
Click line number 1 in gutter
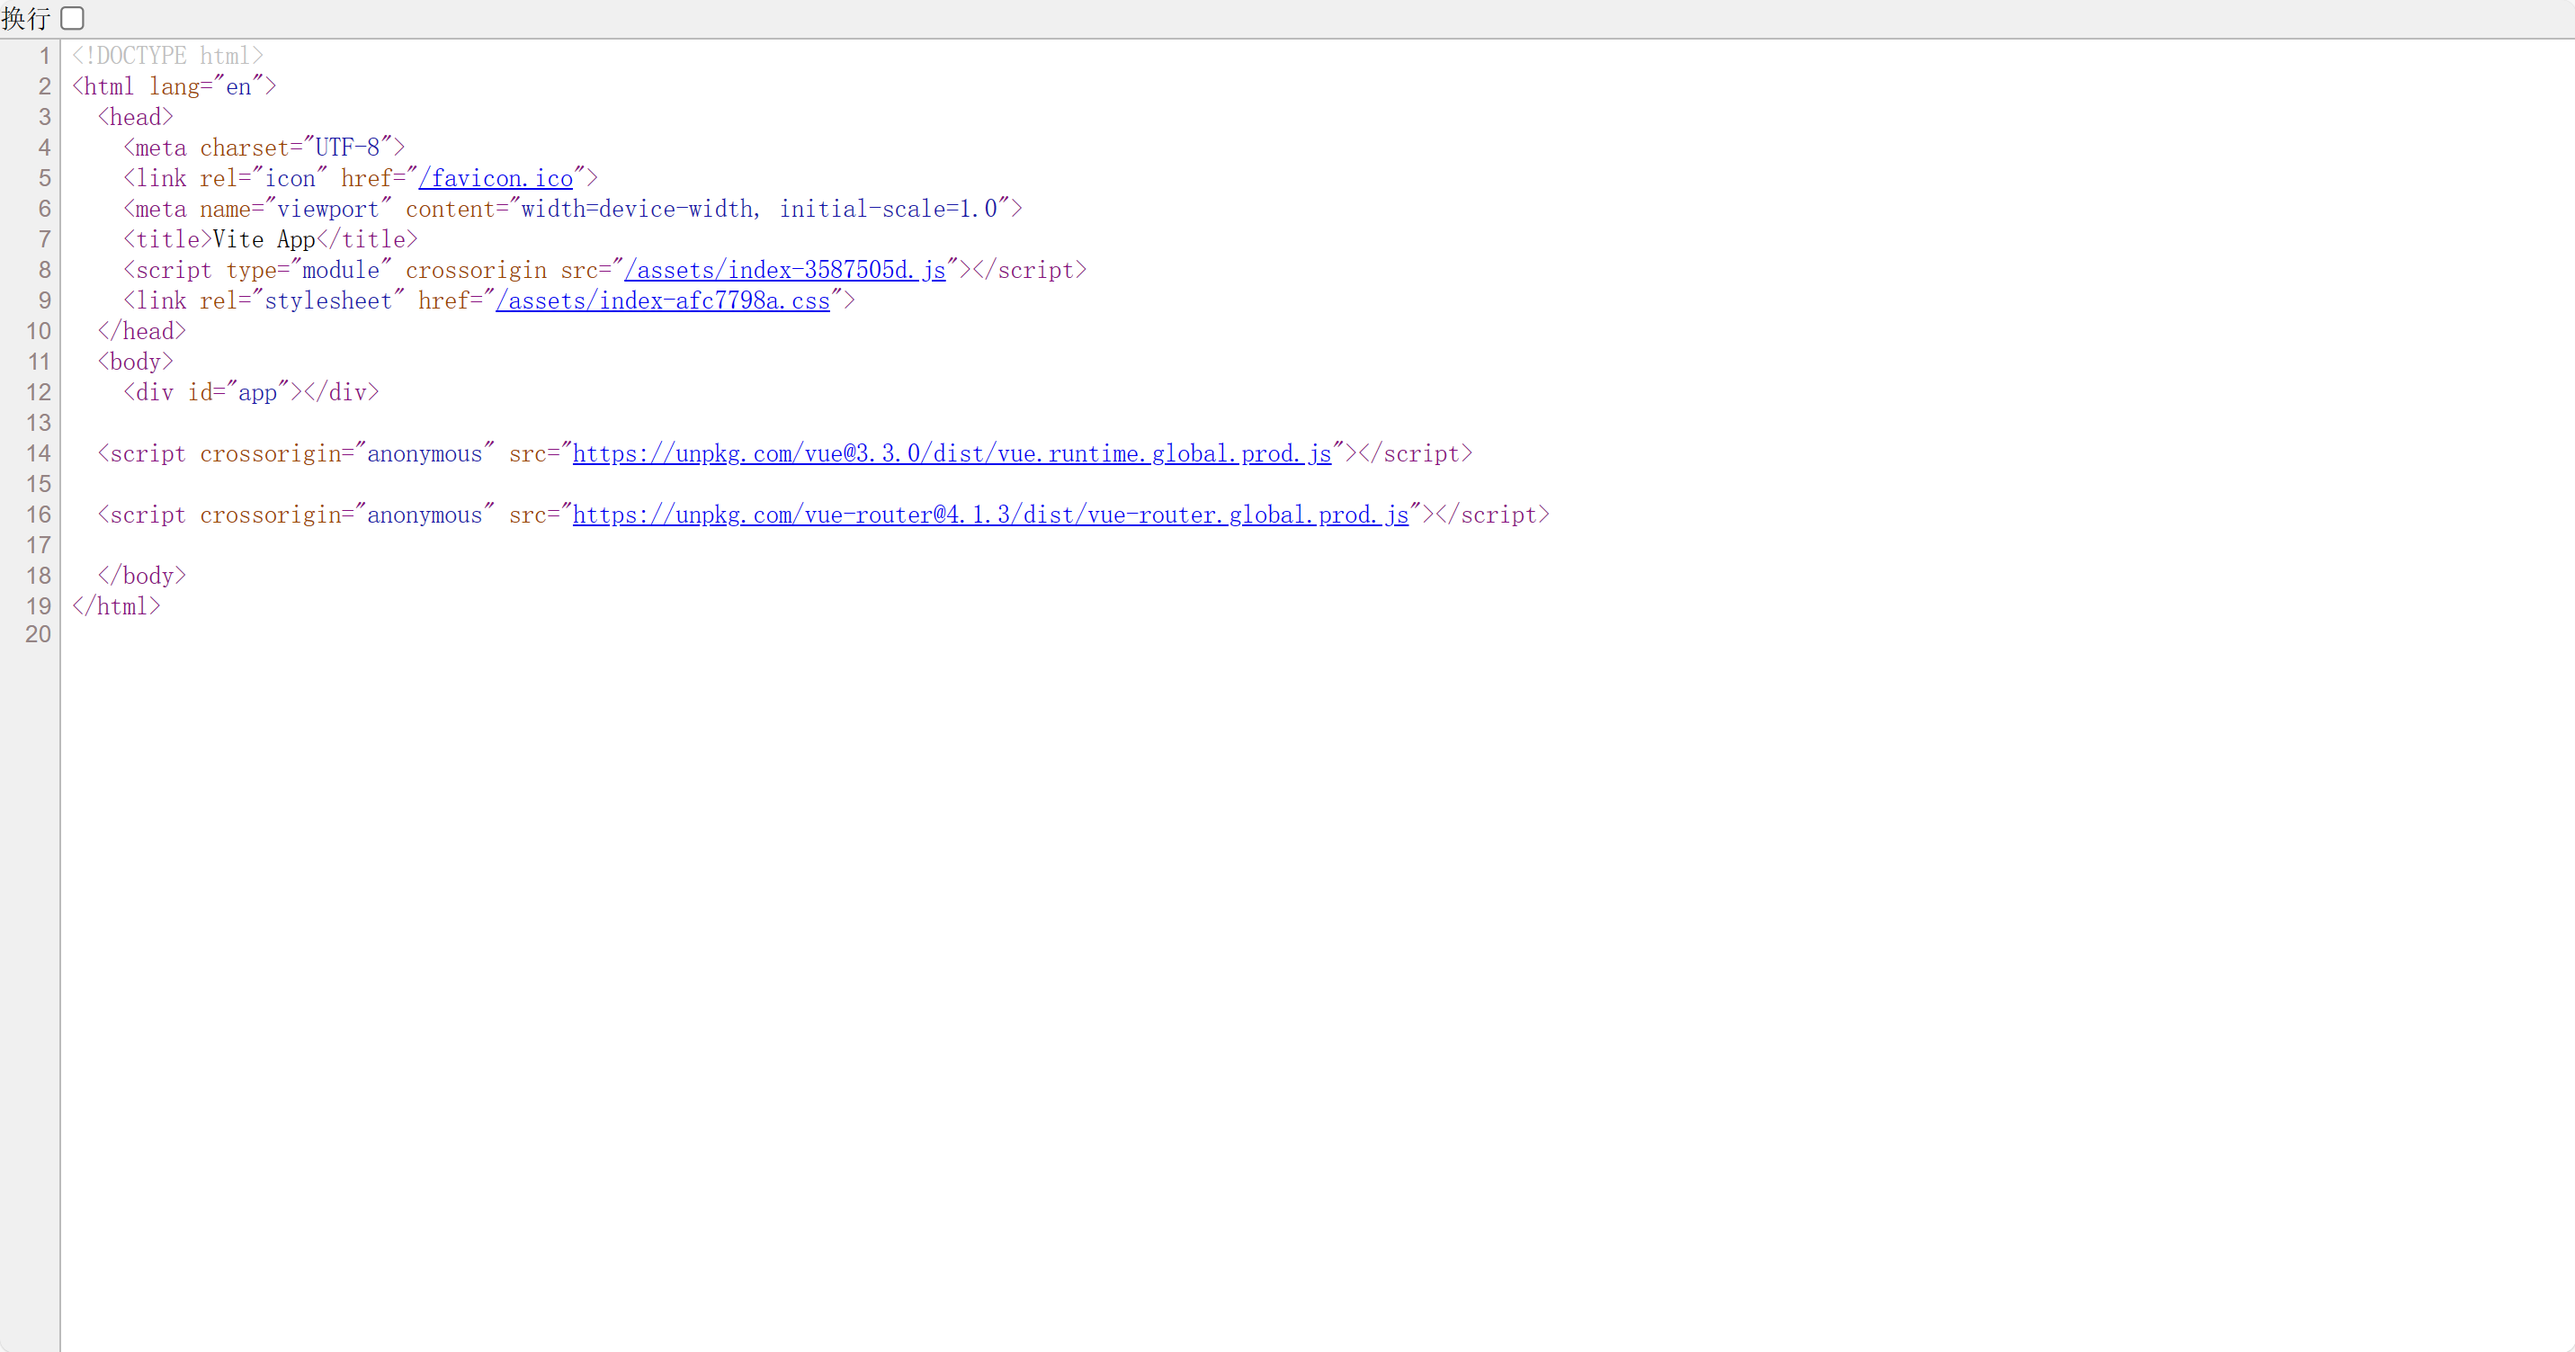[44, 56]
